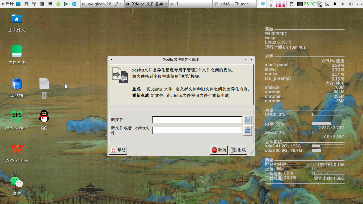The width and height of the screenshot is (363, 204).
Task: Switch to sda6 - Thunar taskbar window
Action: point(235,4)
